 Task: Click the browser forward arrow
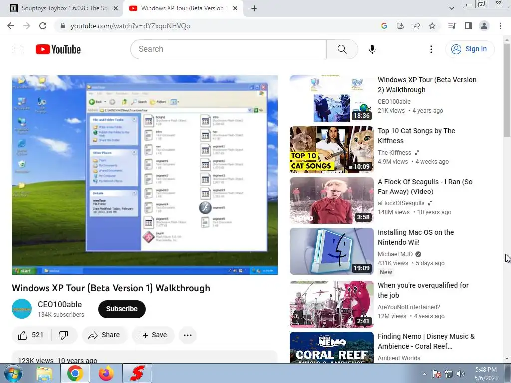pyautogui.click(x=27, y=26)
